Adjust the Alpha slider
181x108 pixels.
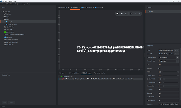tap(171, 72)
